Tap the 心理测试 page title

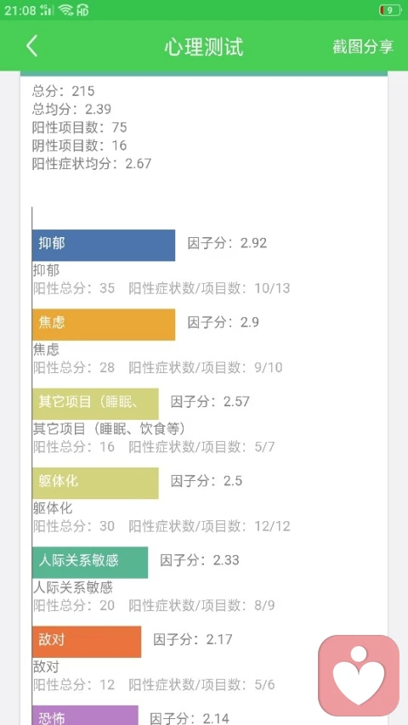(x=203, y=47)
